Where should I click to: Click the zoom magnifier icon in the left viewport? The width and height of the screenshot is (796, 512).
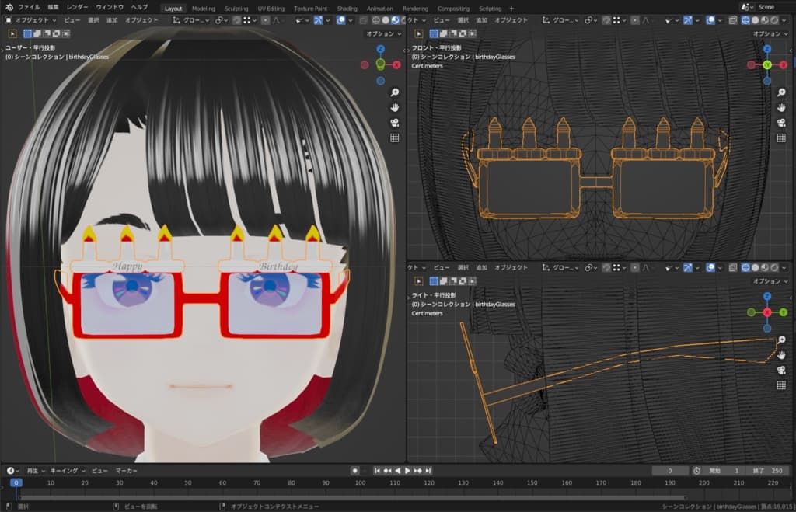(x=394, y=92)
